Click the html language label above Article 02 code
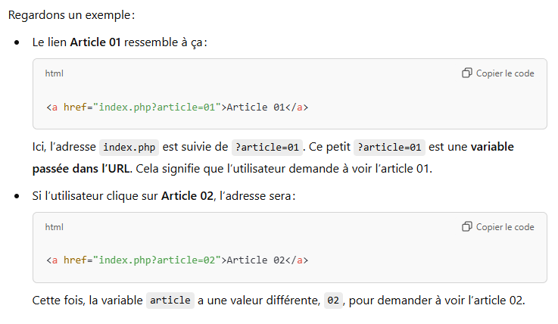Viewport: 558px width, 324px height. (x=55, y=227)
